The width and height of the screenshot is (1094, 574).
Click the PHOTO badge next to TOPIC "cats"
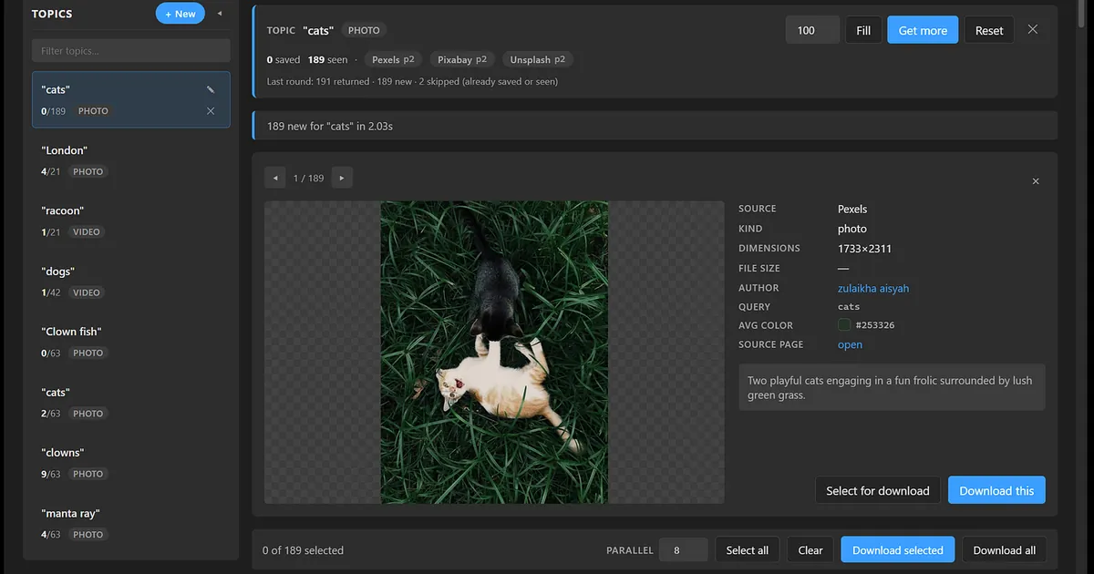(x=364, y=30)
